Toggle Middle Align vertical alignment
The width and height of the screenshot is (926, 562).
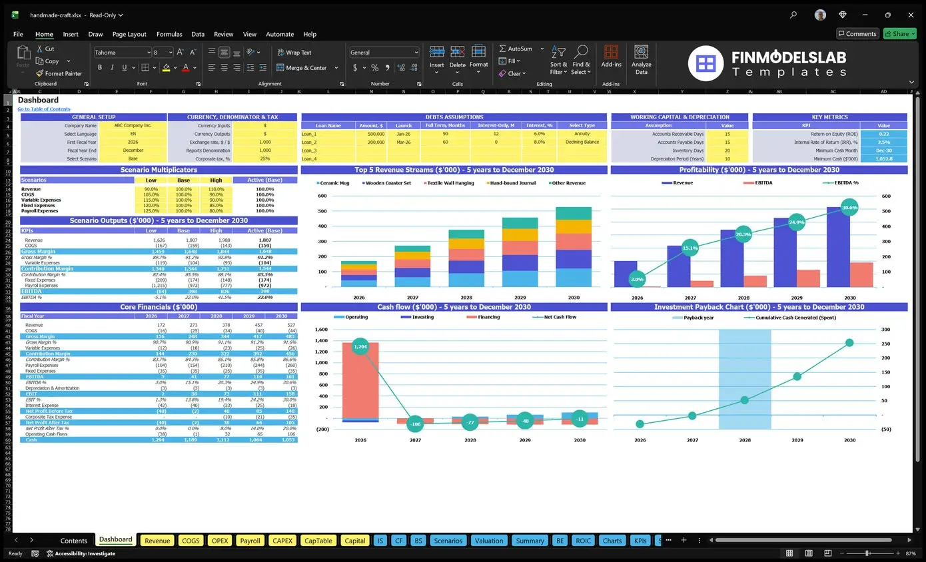point(225,52)
